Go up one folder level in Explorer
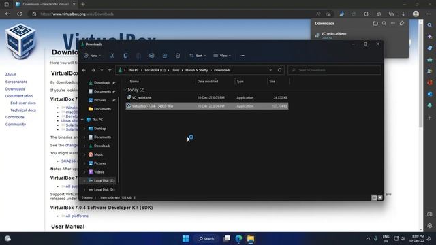This screenshot has width=436, height=245. point(110,70)
